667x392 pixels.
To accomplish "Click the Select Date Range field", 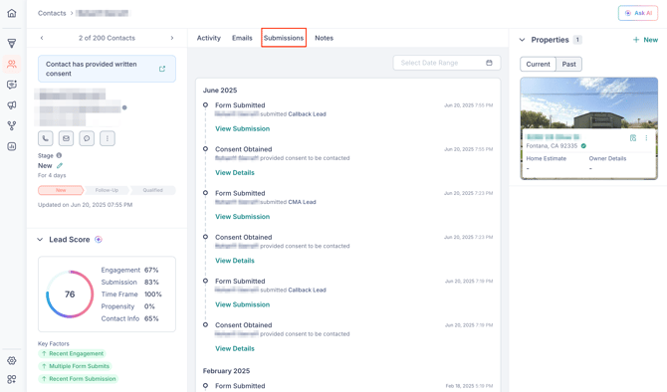I will click(x=447, y=63).
